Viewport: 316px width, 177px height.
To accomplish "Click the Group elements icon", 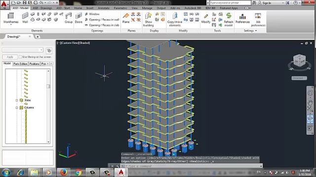I will 69,18.
